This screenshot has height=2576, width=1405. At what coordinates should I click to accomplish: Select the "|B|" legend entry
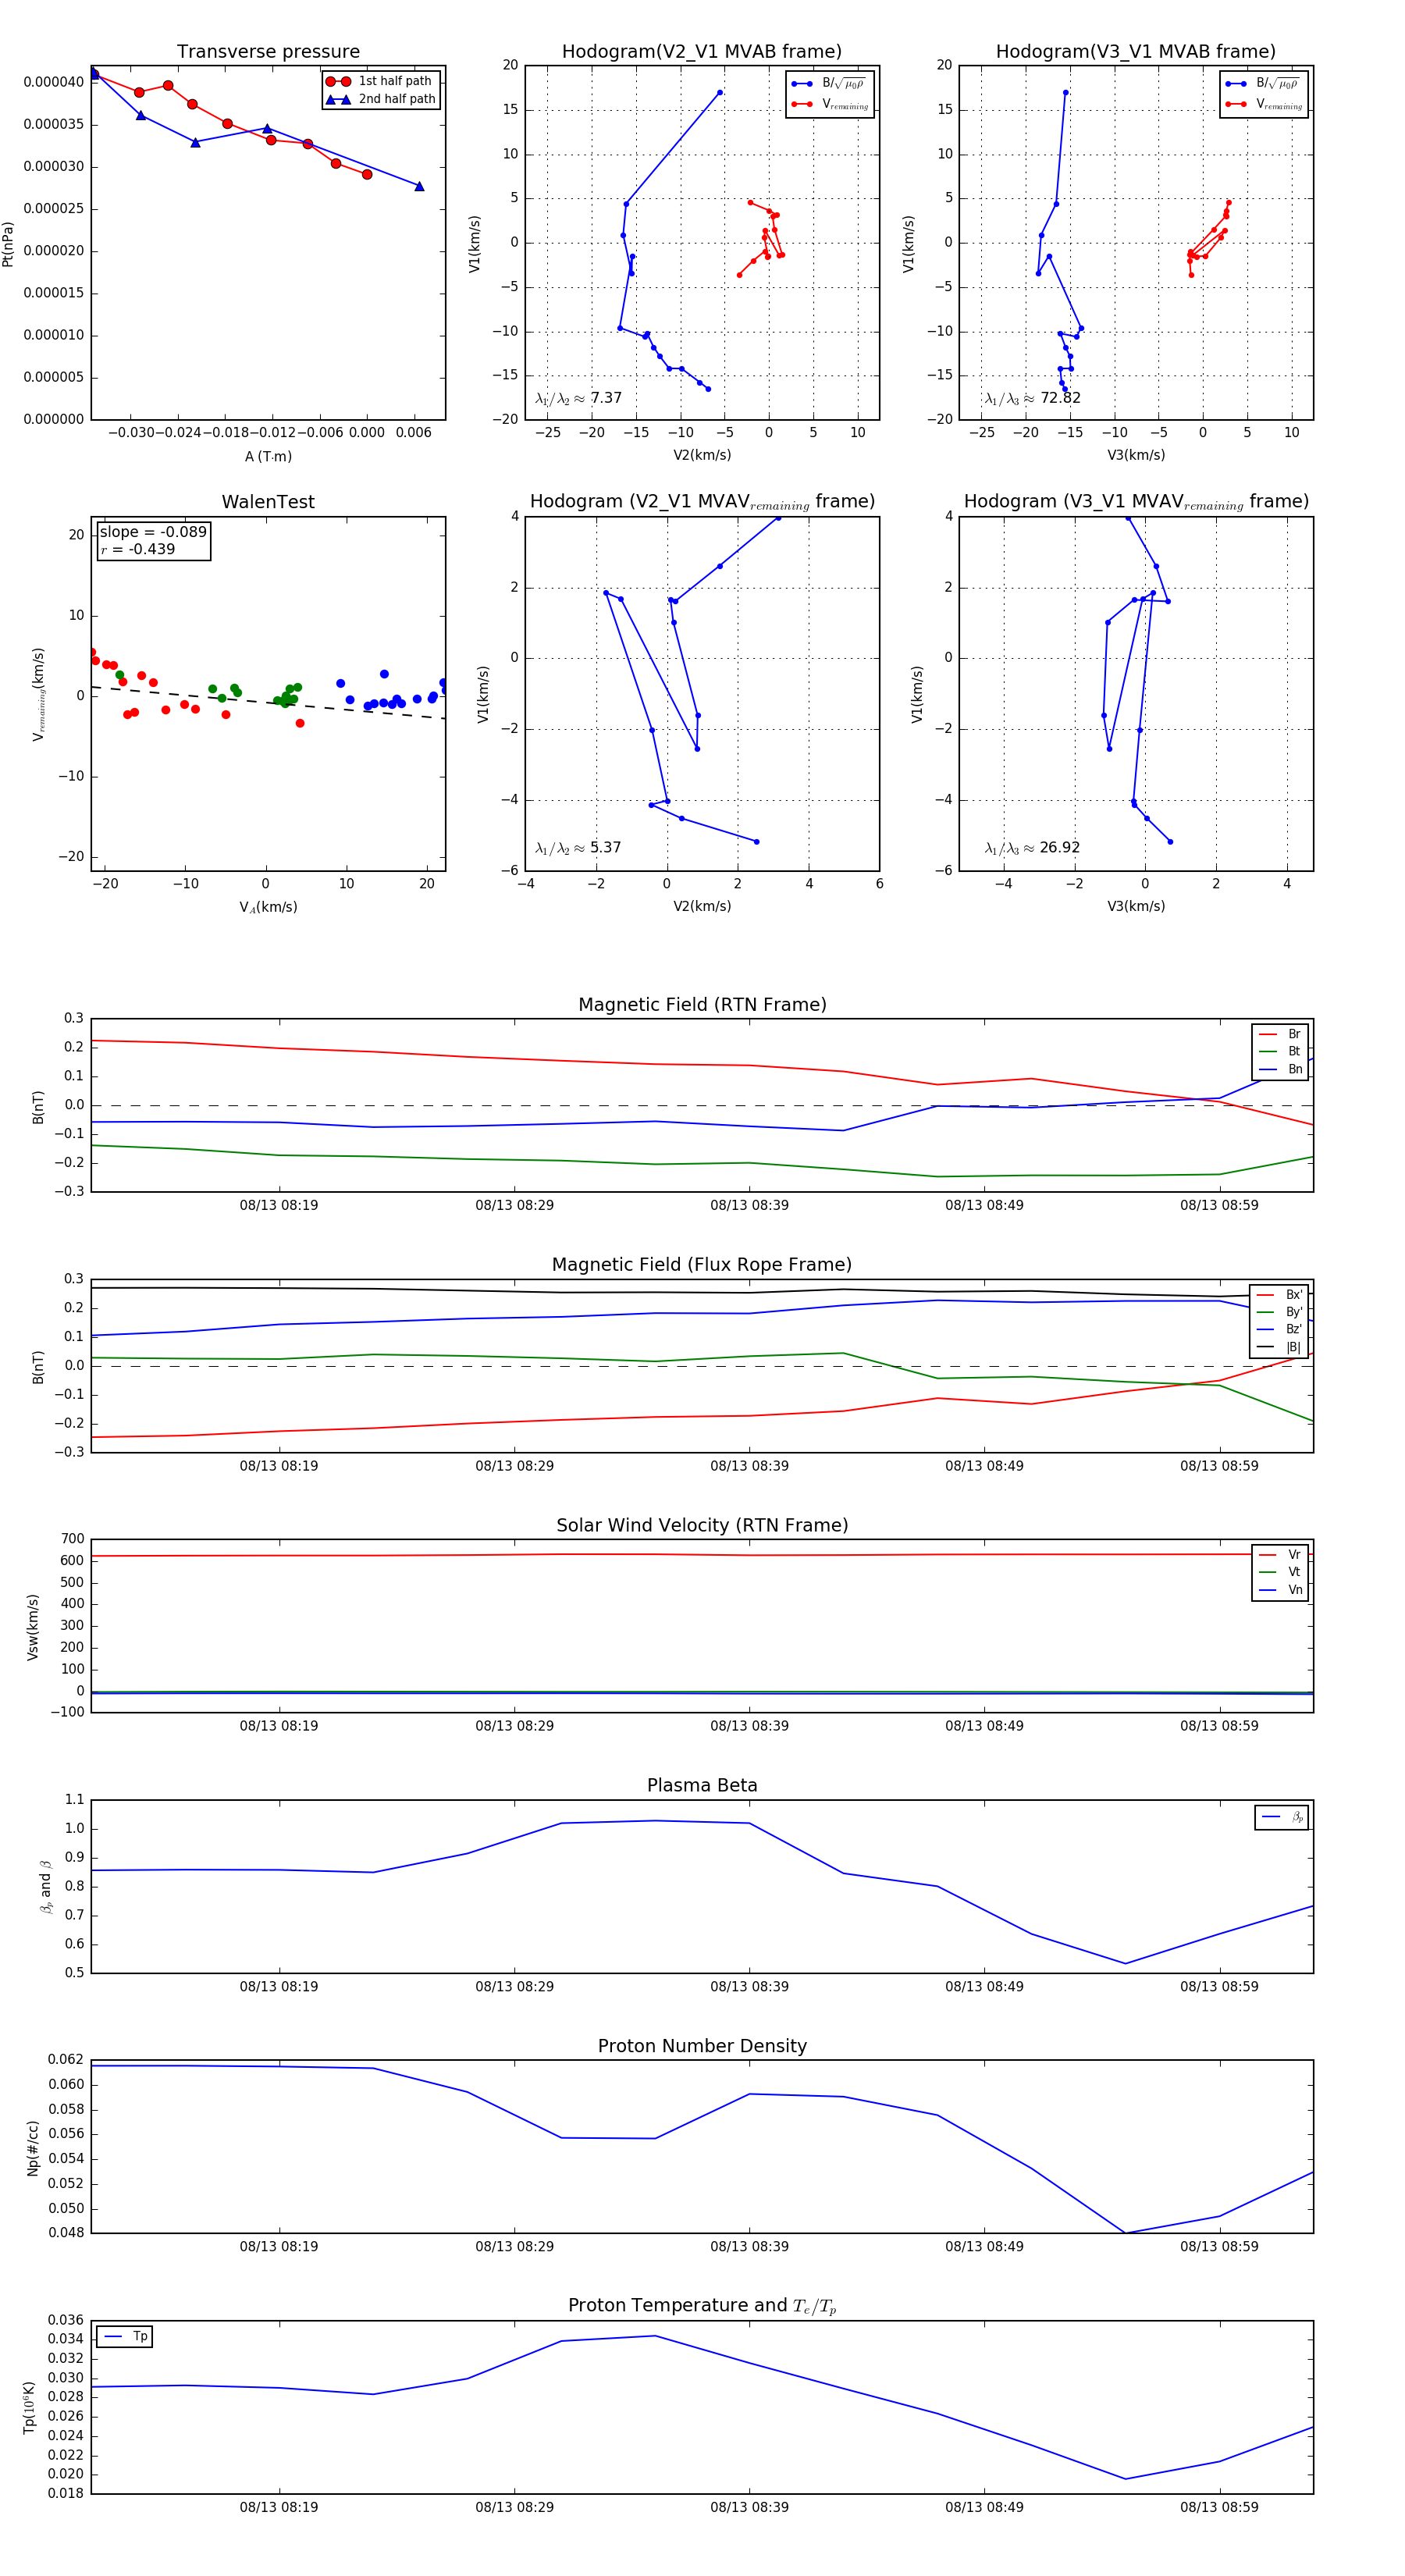click(x=1279, y=1347)
